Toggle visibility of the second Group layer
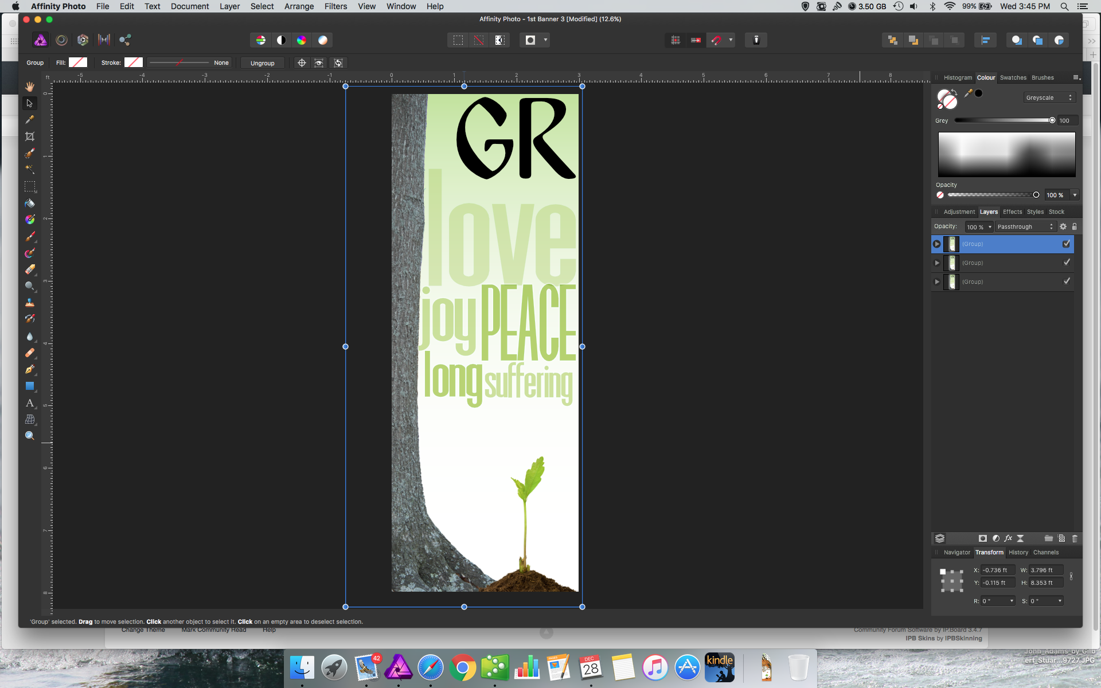 pos(1067,263)
